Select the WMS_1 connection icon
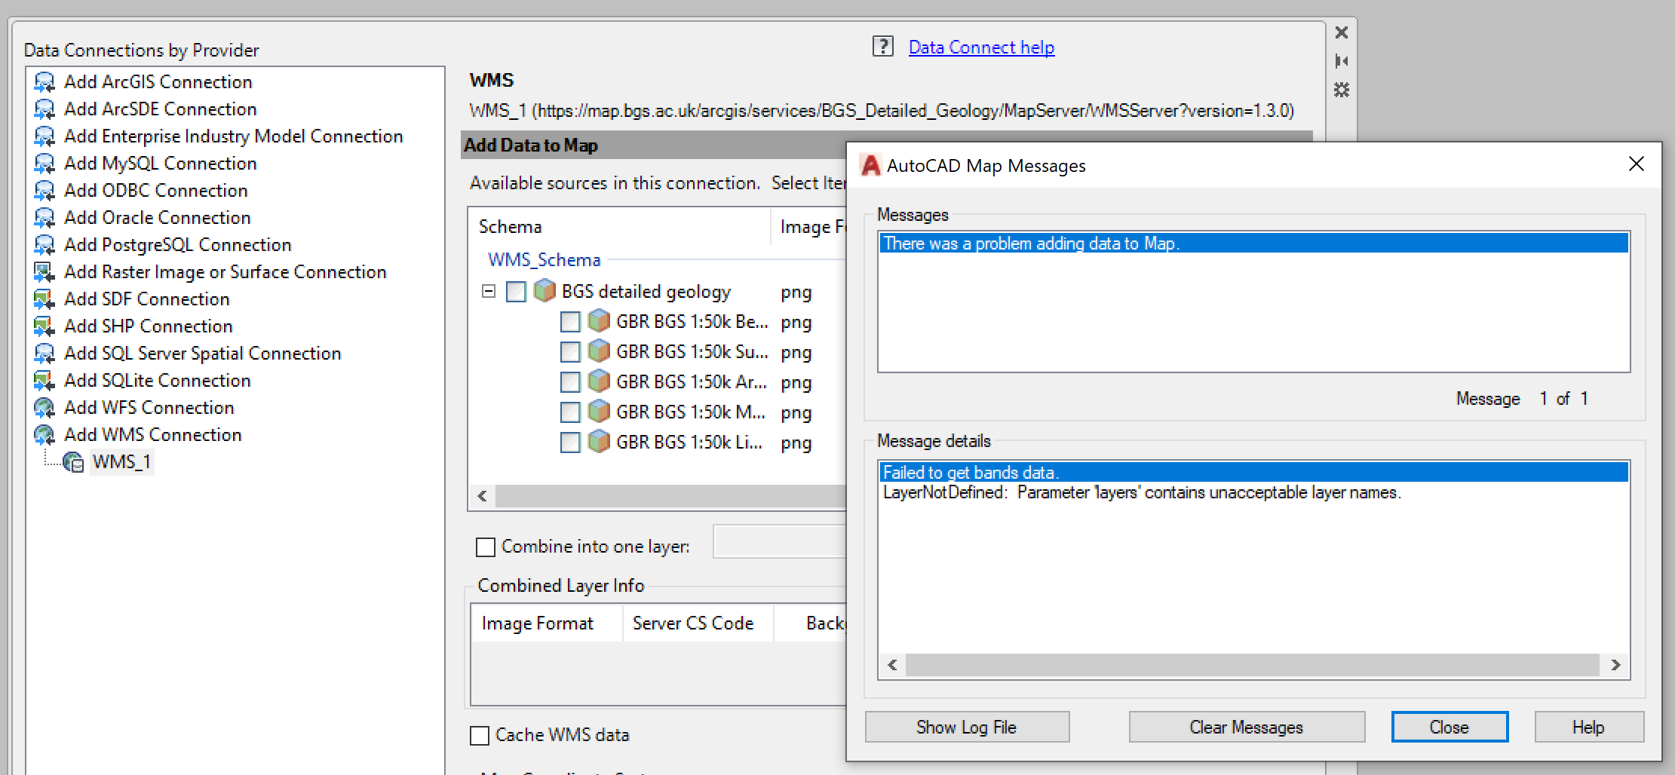The image size is (1675, 775). pyautogui.click(x=73, y=461)
